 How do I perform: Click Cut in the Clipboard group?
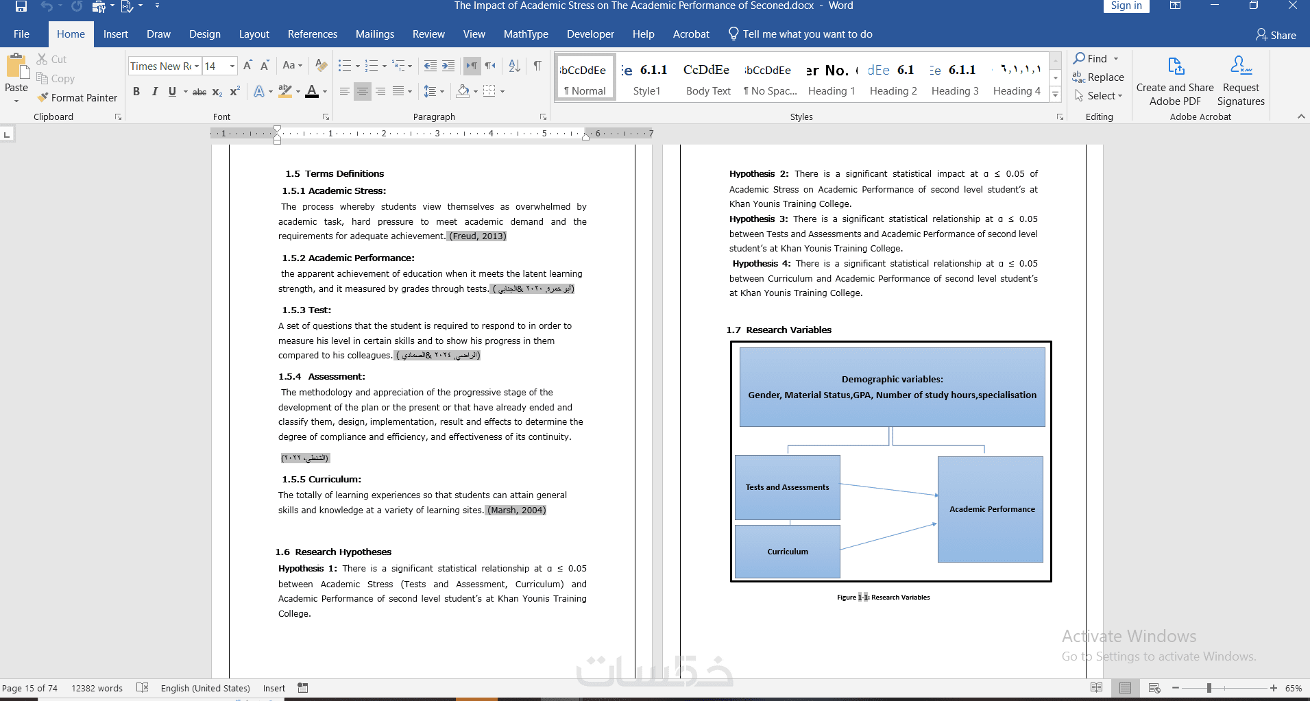point(52,60)
